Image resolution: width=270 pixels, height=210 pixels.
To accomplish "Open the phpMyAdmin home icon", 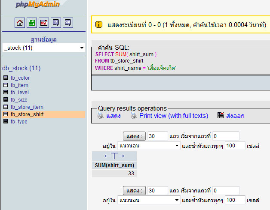I will (20, 23).
